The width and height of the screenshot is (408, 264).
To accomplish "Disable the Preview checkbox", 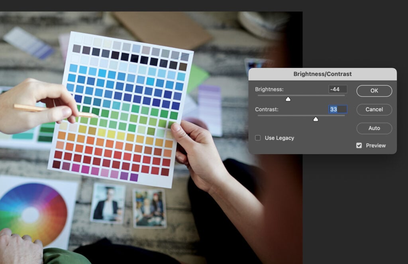I will [360, 145].
